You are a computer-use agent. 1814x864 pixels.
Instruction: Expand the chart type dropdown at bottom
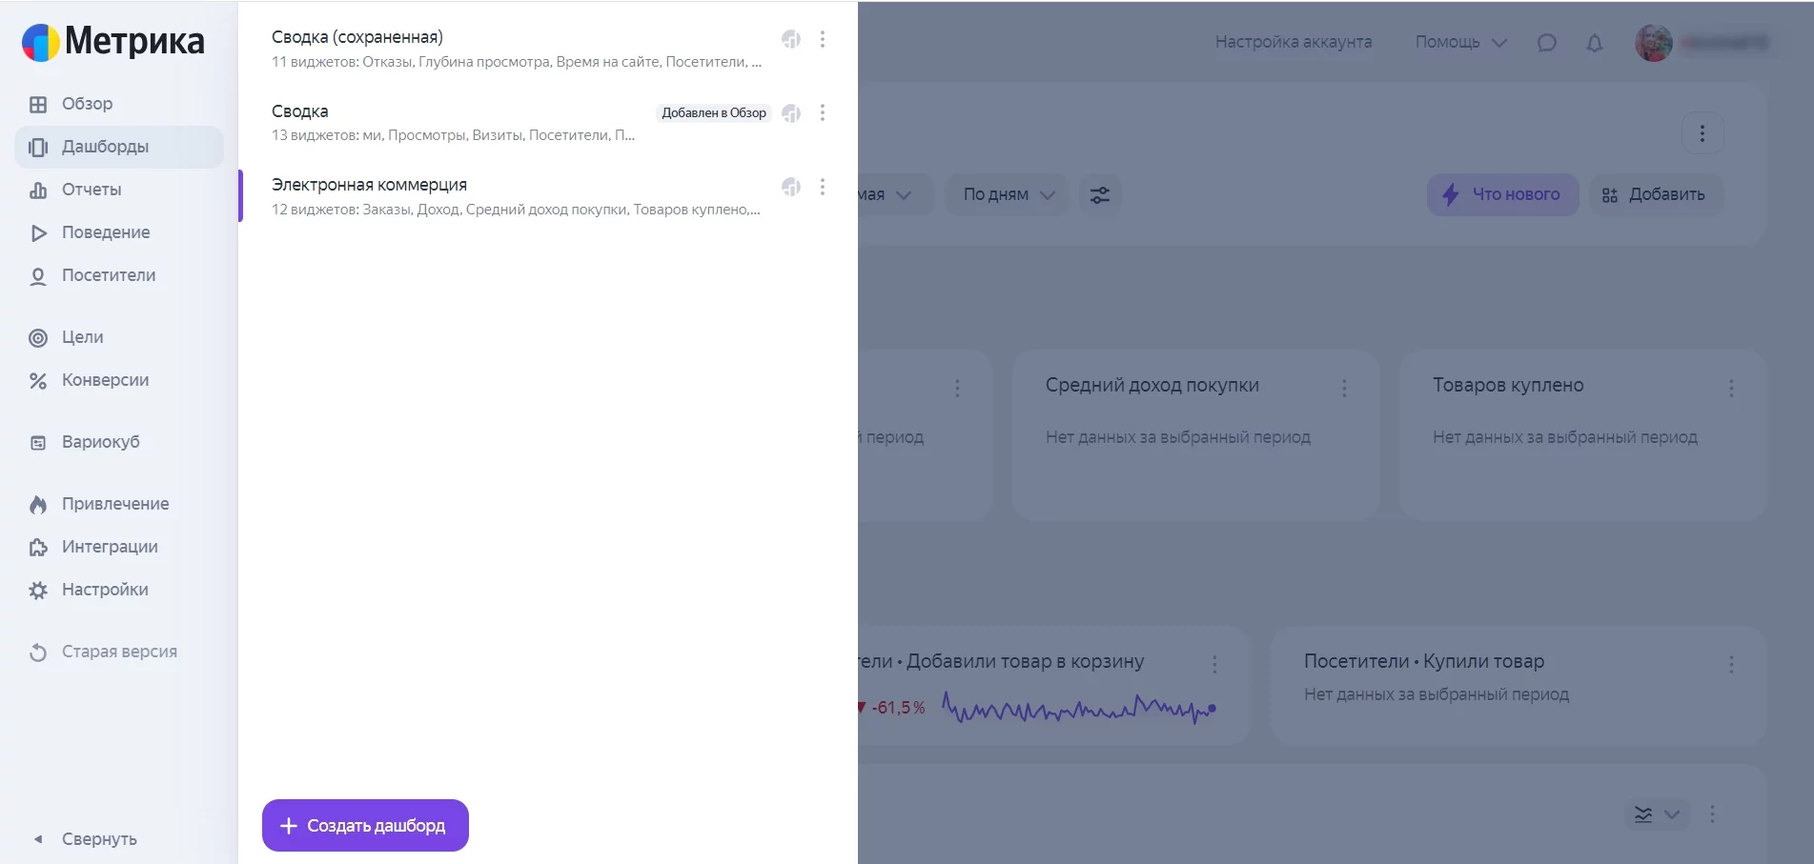(x=1657, y=814)
